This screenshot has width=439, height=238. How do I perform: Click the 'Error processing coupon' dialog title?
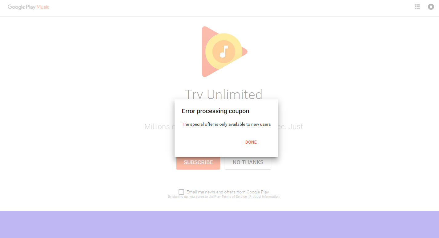tap(215, 111)
